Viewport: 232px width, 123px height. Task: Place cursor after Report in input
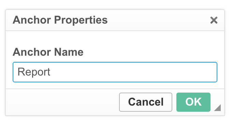[x=51, y=72]
